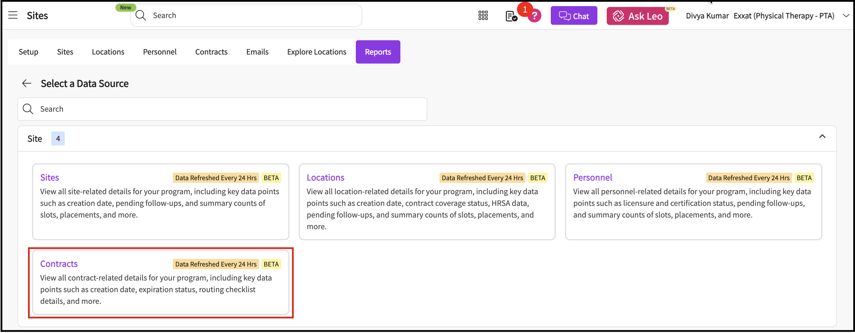855x333 pixels.
Task: Open the Chat button
Action: pyautogui.click(x=573, y=16)
